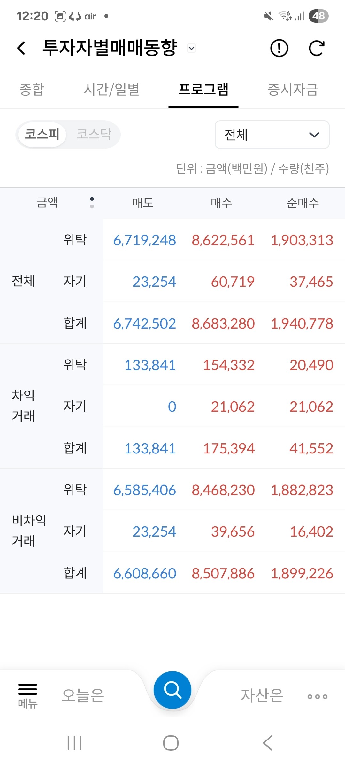Refresh data with the reload icon
Viewport: 345px width, 767px height.
point(317,48)
